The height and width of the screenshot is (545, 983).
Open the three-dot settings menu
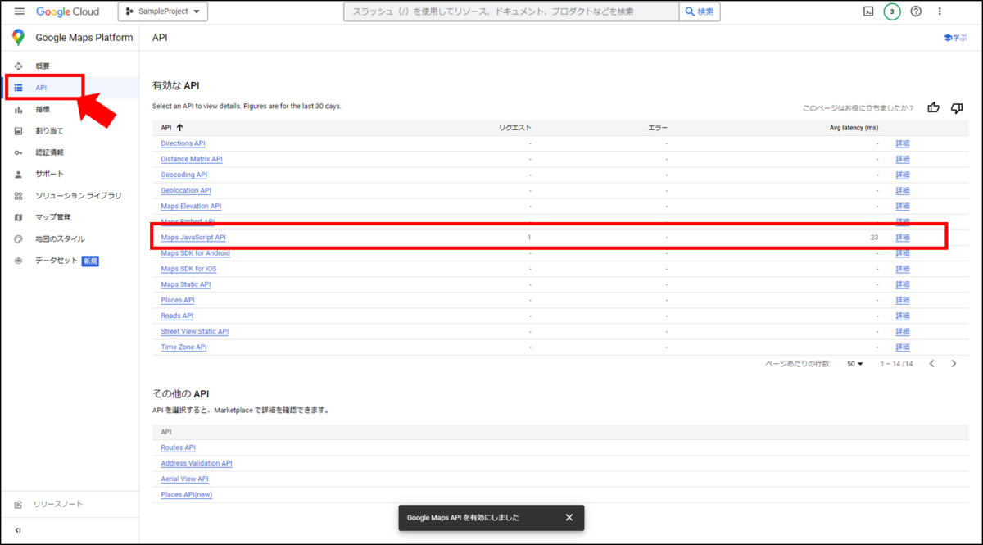point(940,11)
